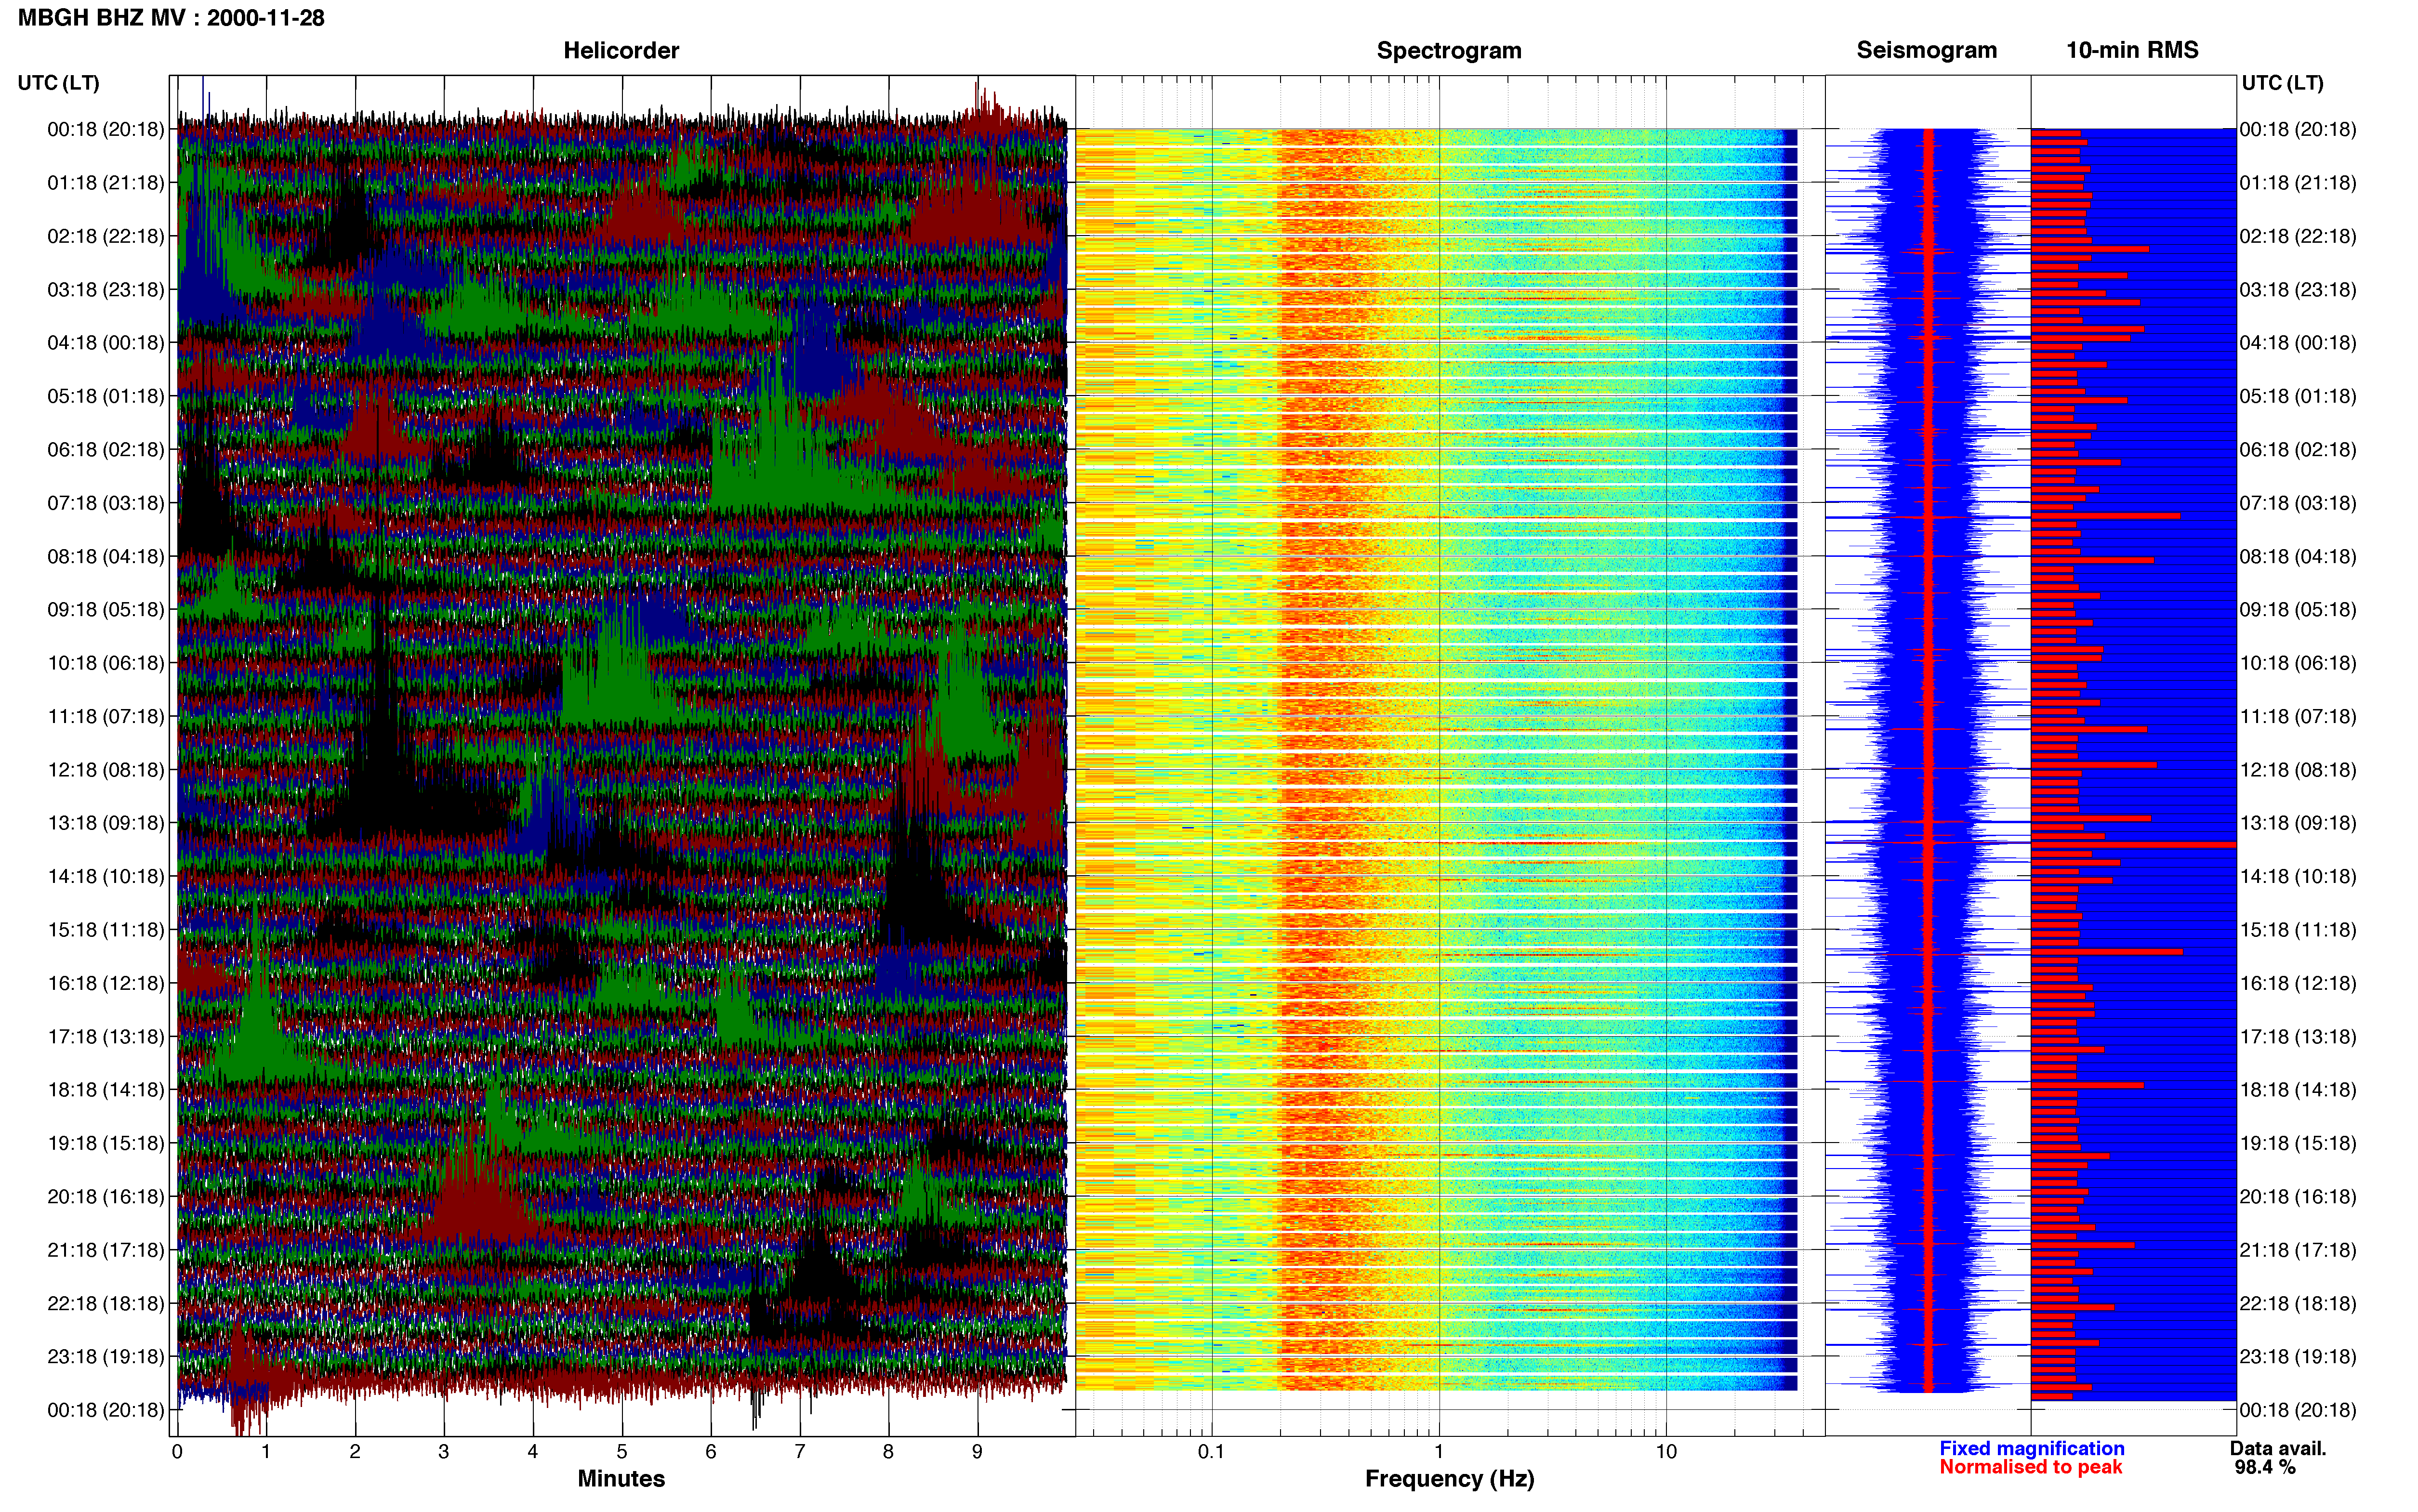Click the left time label '18:18 (14:18)'

[x=106, y=1090]
